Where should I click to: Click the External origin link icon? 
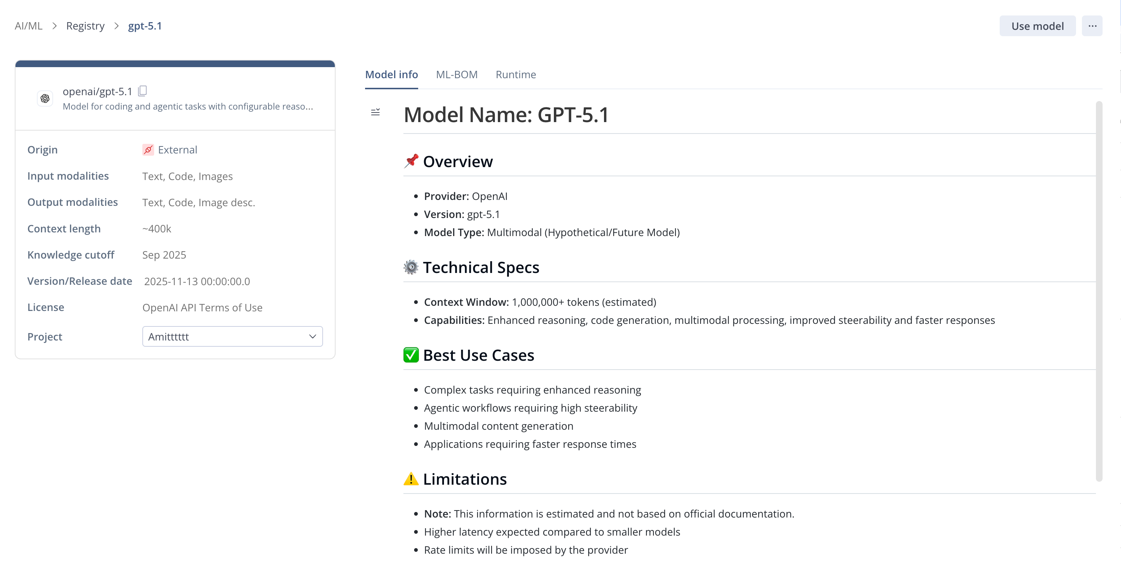point(148,150)
